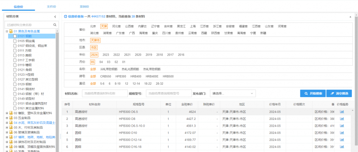Switch to the 文件价 tab
Image resolution: width=358 pixels, height=152 pixels.
(51, 6)
